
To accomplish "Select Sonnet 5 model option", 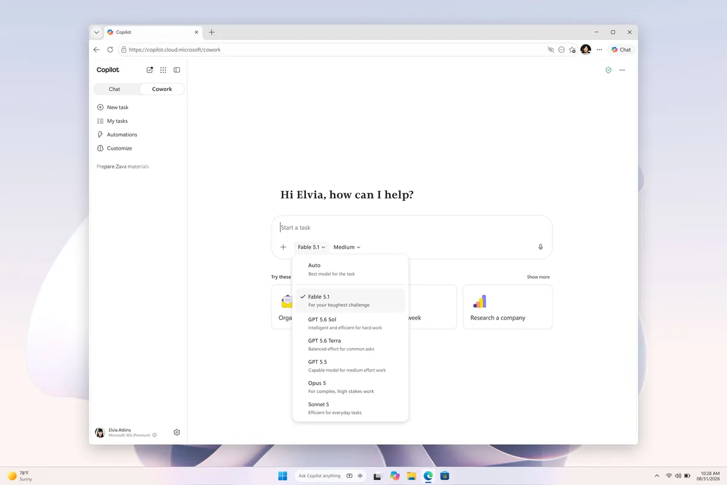I will (350, 408).
